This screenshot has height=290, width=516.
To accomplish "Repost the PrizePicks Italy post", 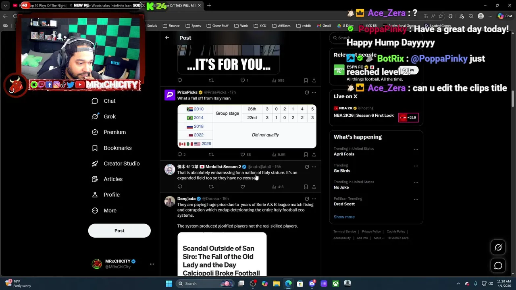I will click(211, 154).
